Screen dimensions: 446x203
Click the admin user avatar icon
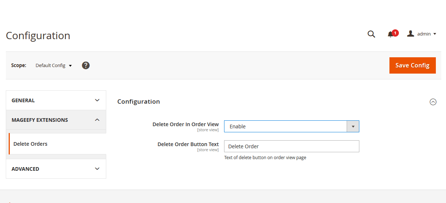pyautogui.click(x=410, y=33)
